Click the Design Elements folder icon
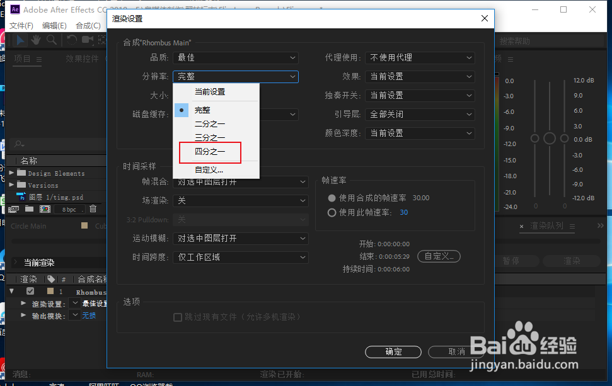This screenshot has height=386, width=612. click(x=21, y=173)
